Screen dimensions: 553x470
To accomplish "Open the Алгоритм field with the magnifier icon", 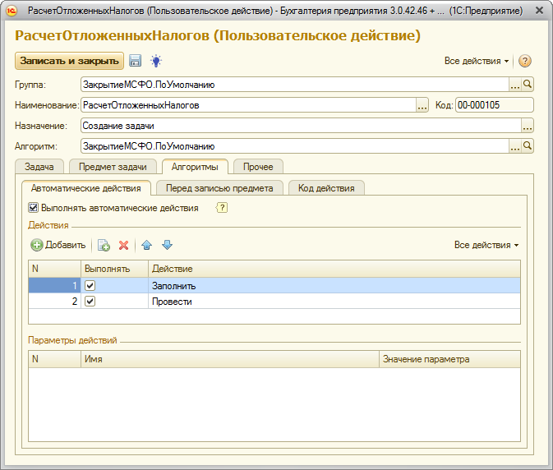I will click(528, 145).
